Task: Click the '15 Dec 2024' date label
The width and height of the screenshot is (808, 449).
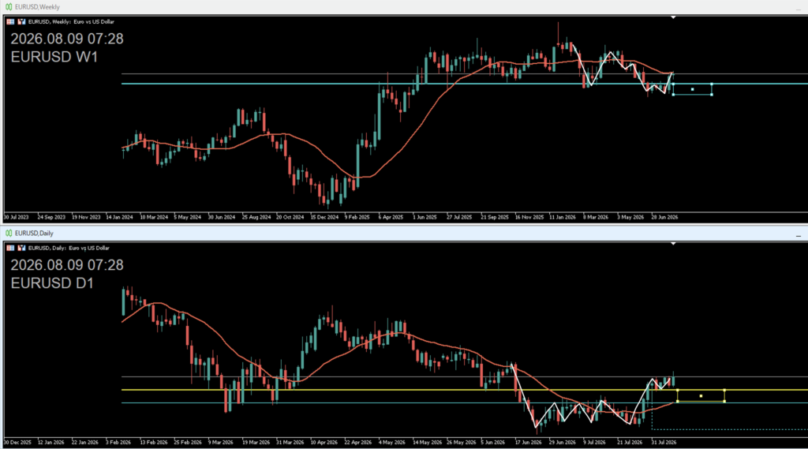Action: pyautogui.click(x=324, y=217)
